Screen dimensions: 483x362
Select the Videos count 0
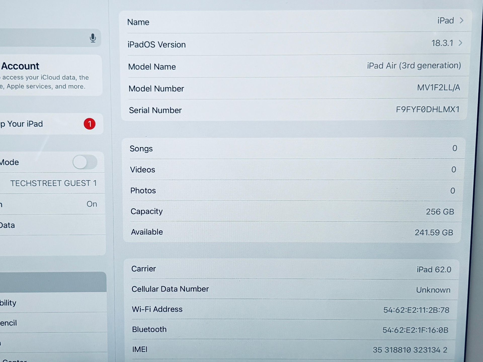click(x=454, y=169)
